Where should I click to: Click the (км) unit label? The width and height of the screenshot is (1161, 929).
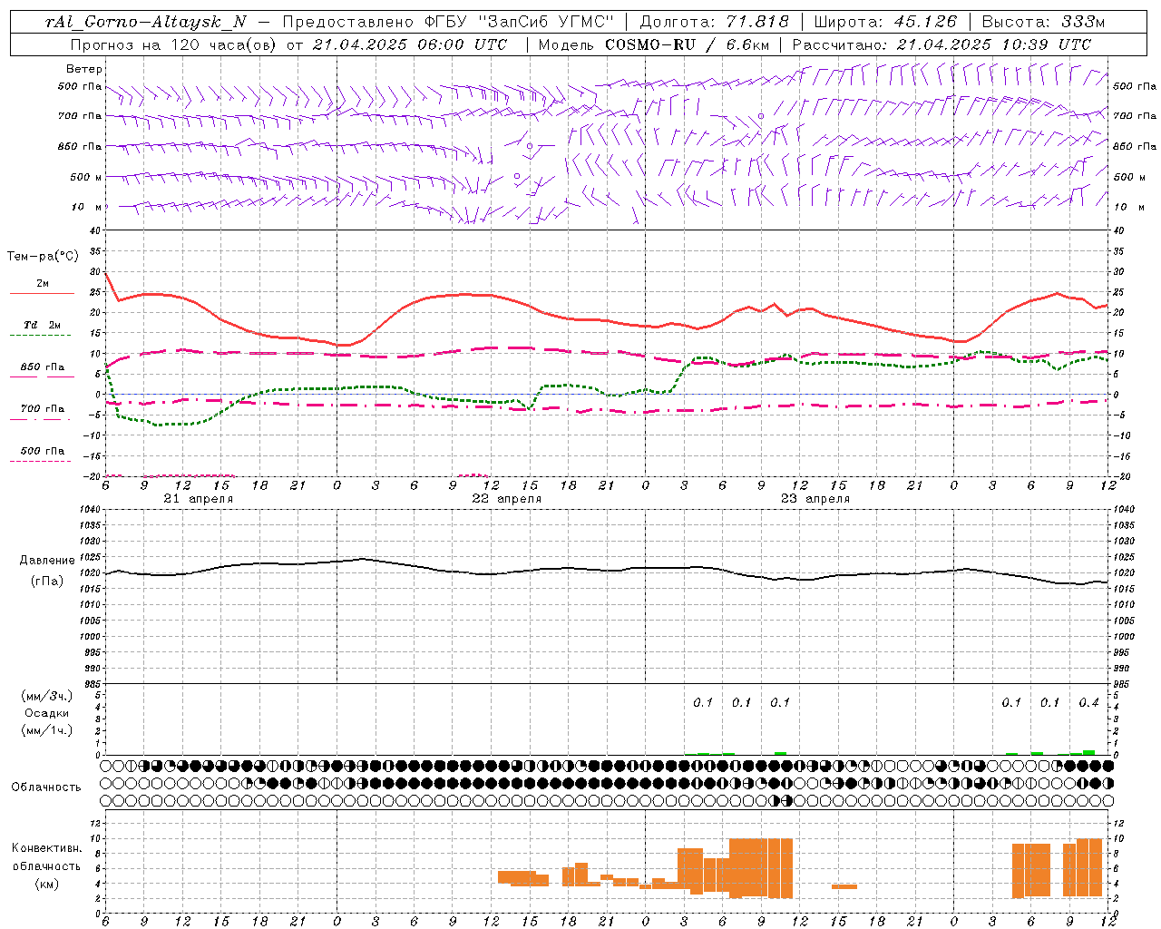(x=46, y=884)
